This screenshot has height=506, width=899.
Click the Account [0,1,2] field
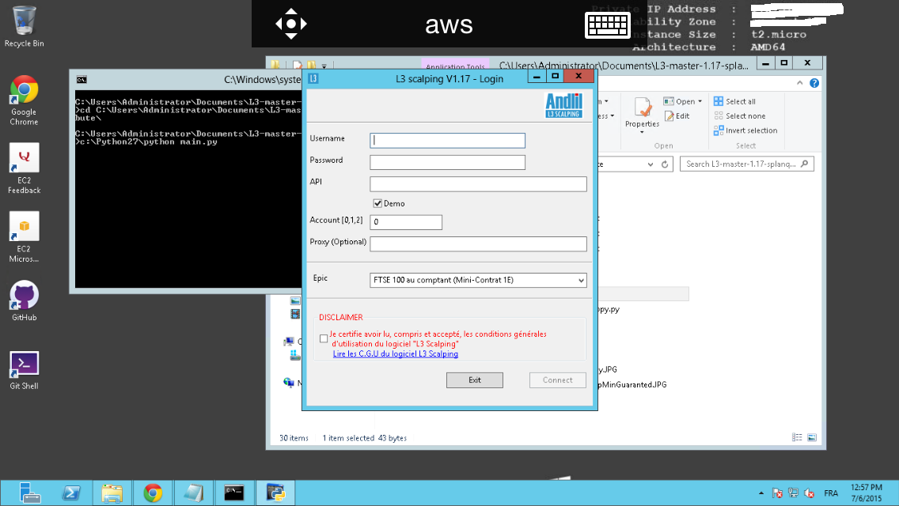pos(406,222)
